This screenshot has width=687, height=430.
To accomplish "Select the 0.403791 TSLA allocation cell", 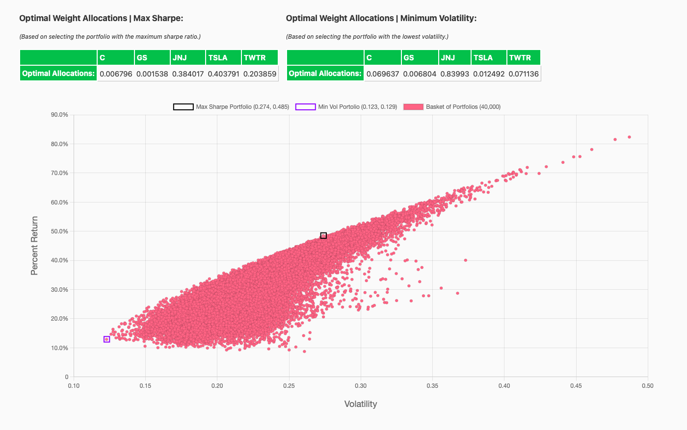I will (223, 74).
